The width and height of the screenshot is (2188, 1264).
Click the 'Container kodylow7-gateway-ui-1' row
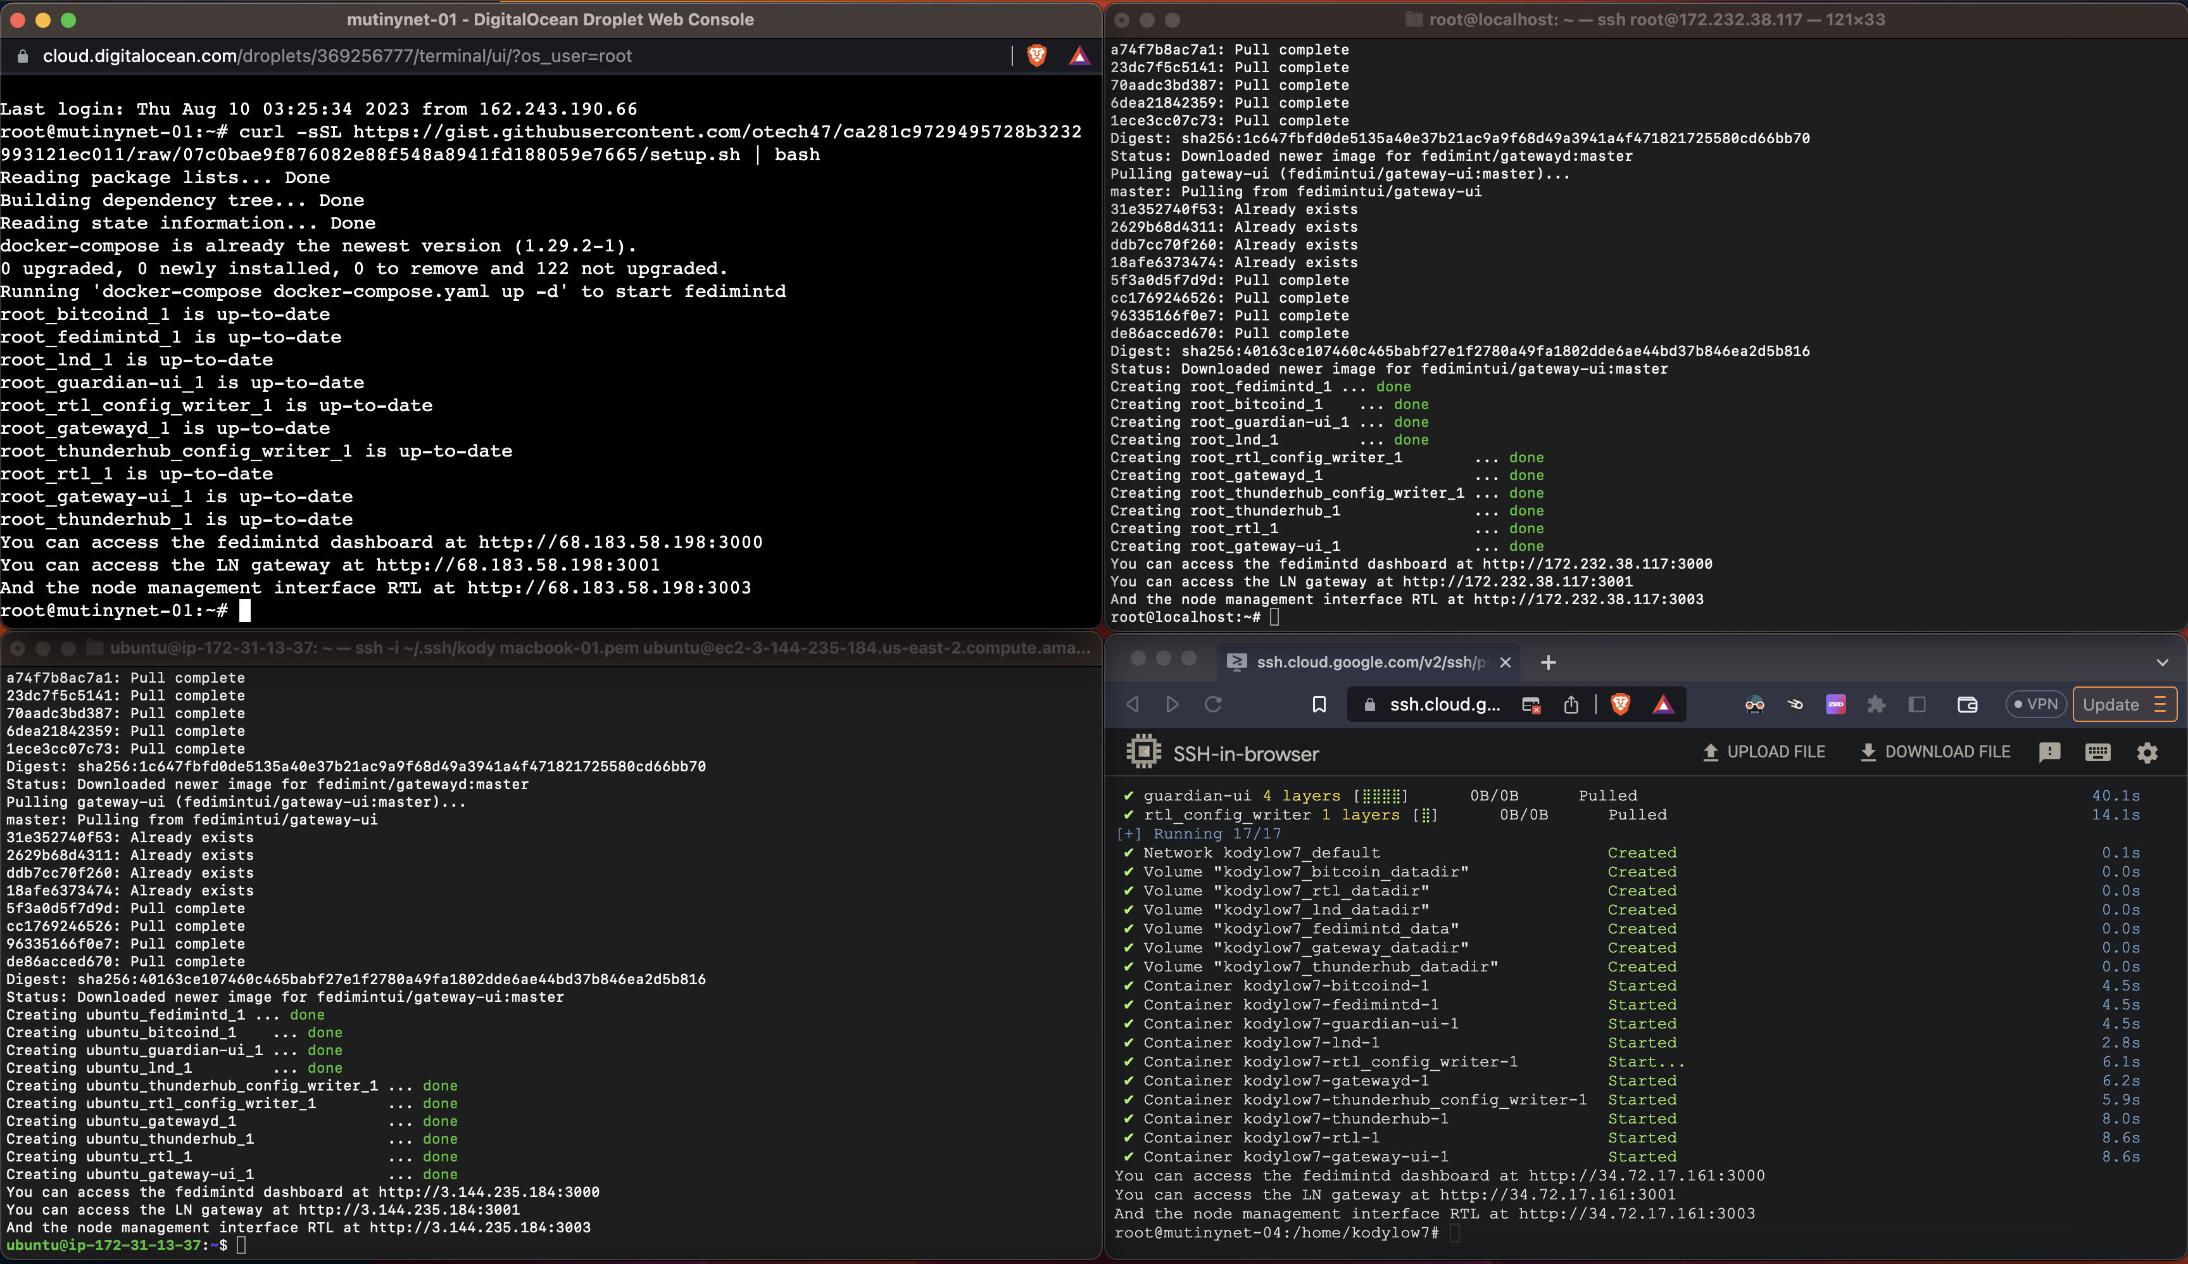[1632, 1156]
